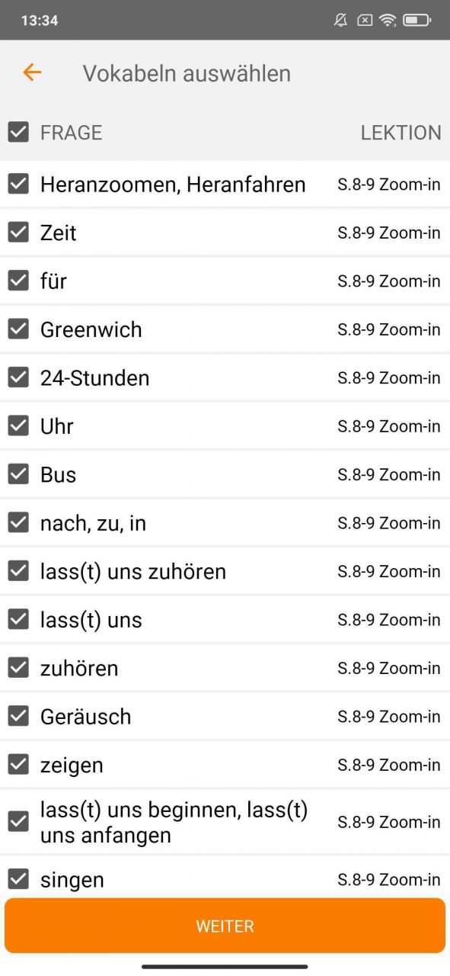Uncheck the singen vocabulary checkbox
Image resolution: width=450 pixels, height=976 pixels.
pos(18,879)
